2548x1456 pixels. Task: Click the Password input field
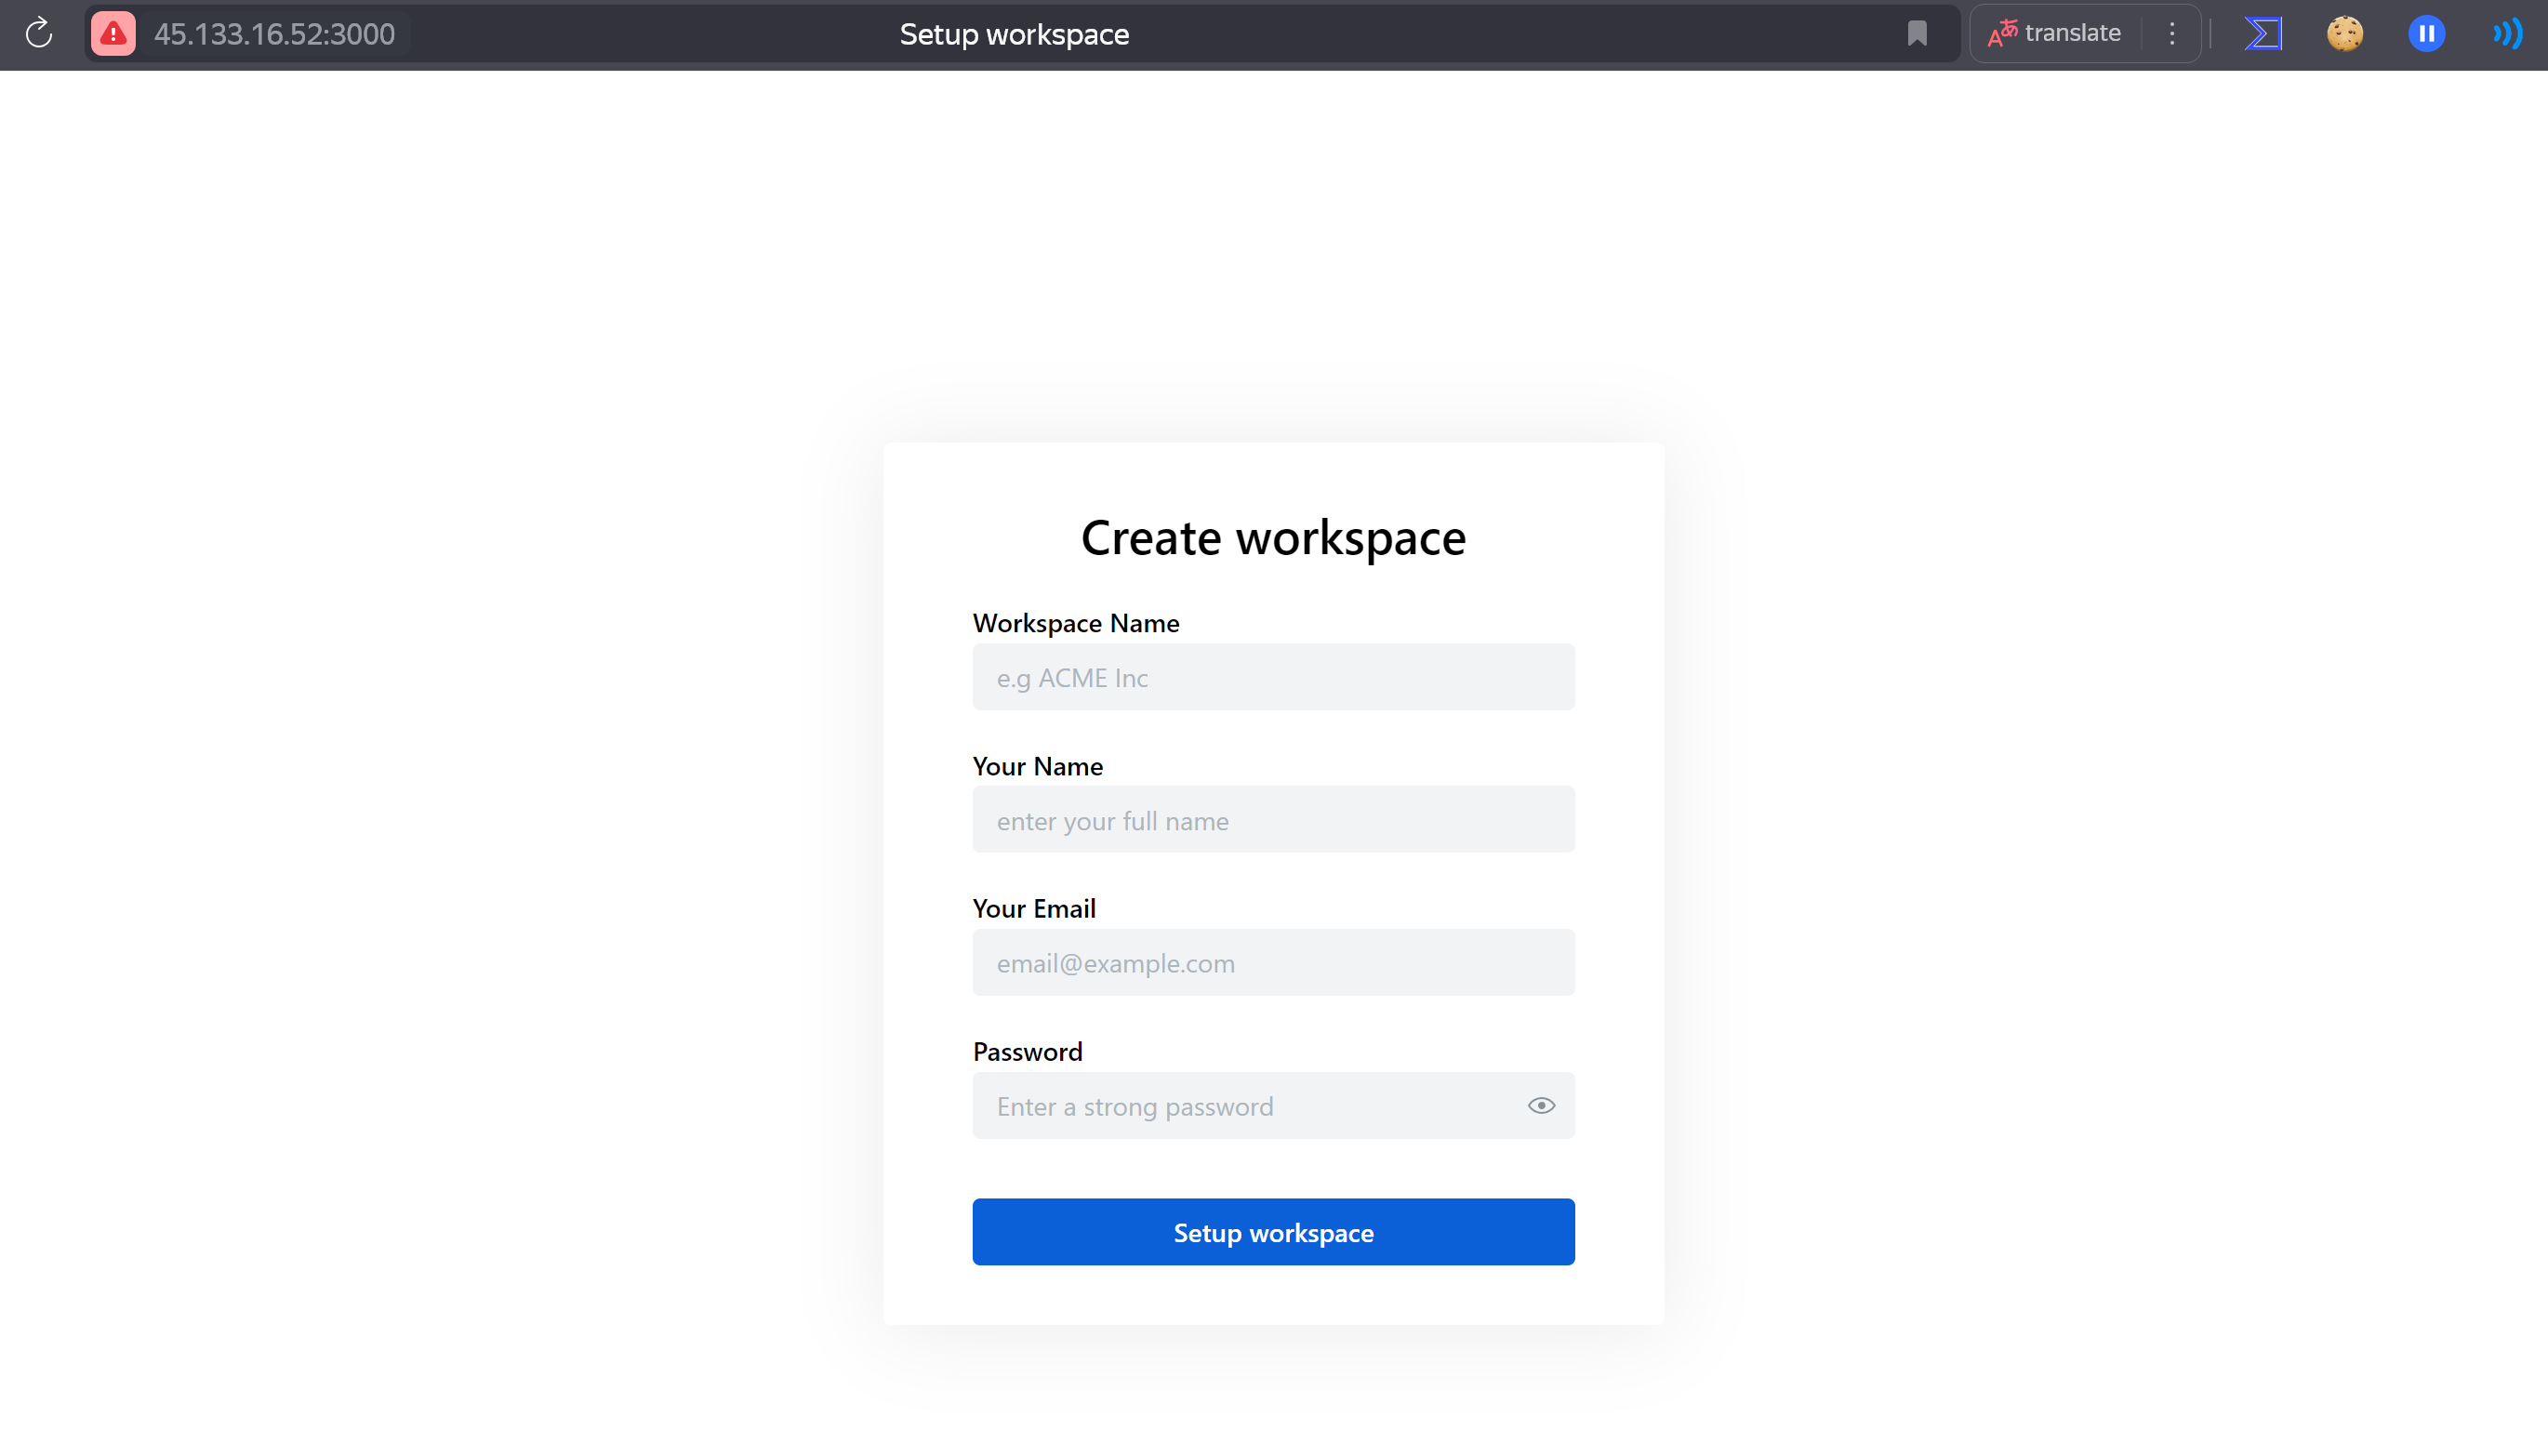(x=1274, y=1105)
